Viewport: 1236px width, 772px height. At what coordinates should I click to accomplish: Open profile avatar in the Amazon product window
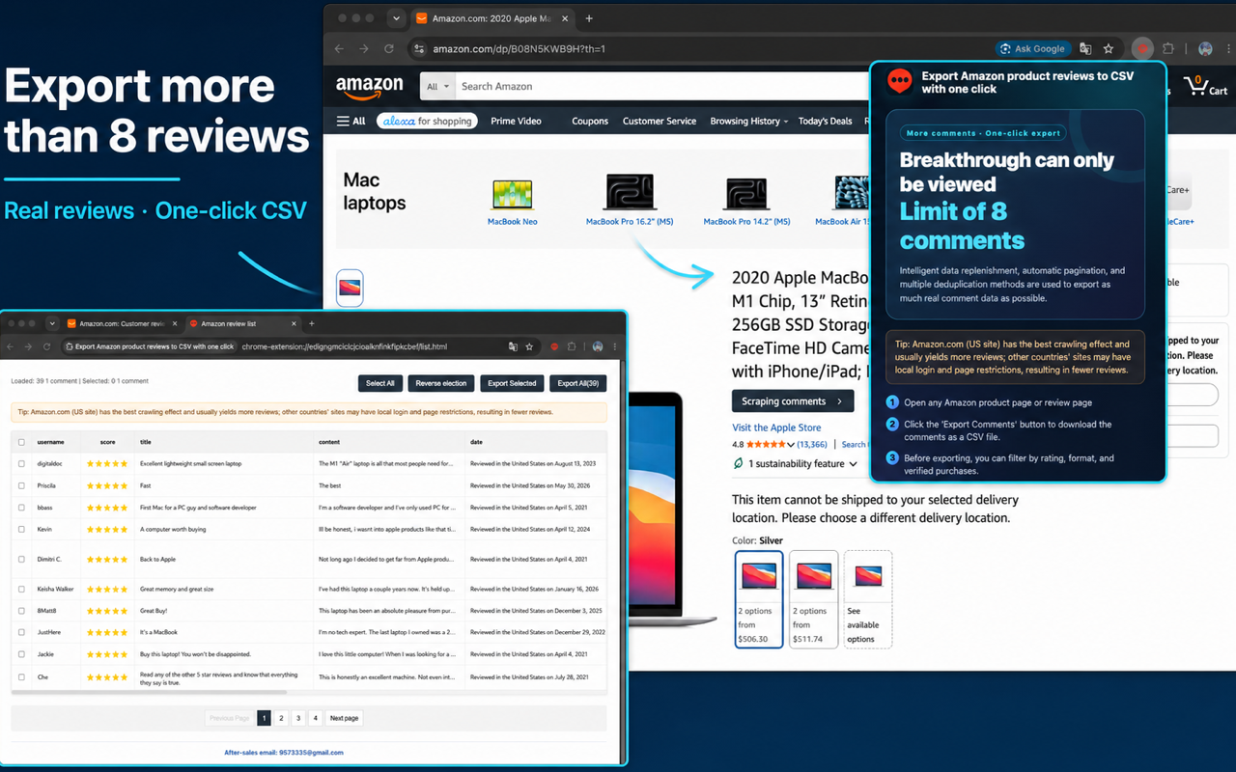1205,48
